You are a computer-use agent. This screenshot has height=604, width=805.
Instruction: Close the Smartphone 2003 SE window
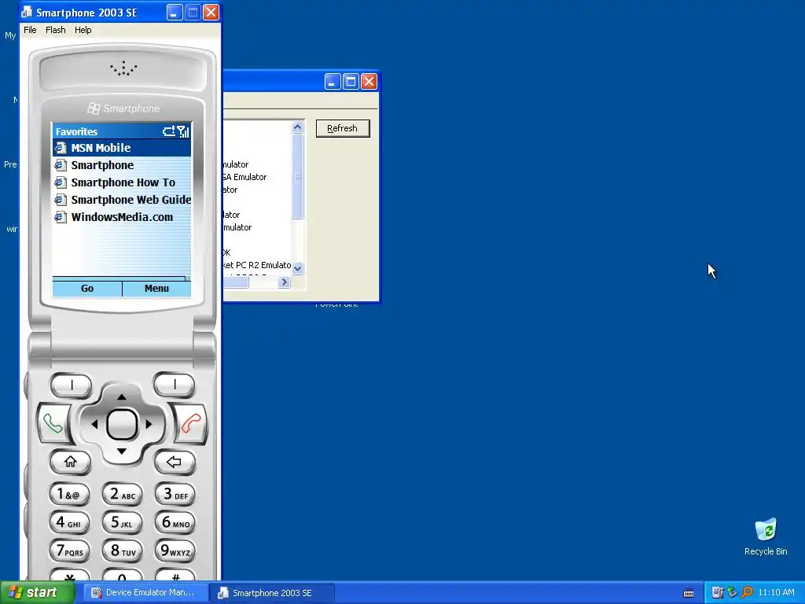coord(211,13)
